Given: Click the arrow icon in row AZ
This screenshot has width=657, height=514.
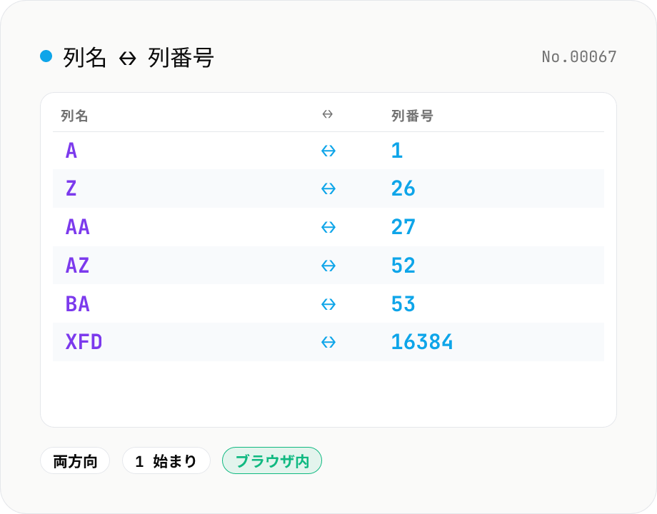Looking at the screenshot, I should coord(328,266).
